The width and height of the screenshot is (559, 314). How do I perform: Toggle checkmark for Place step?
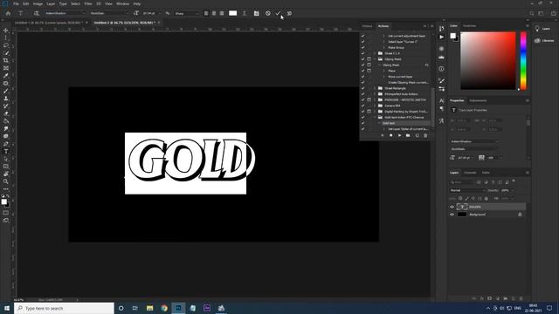[x=363, y=71]
